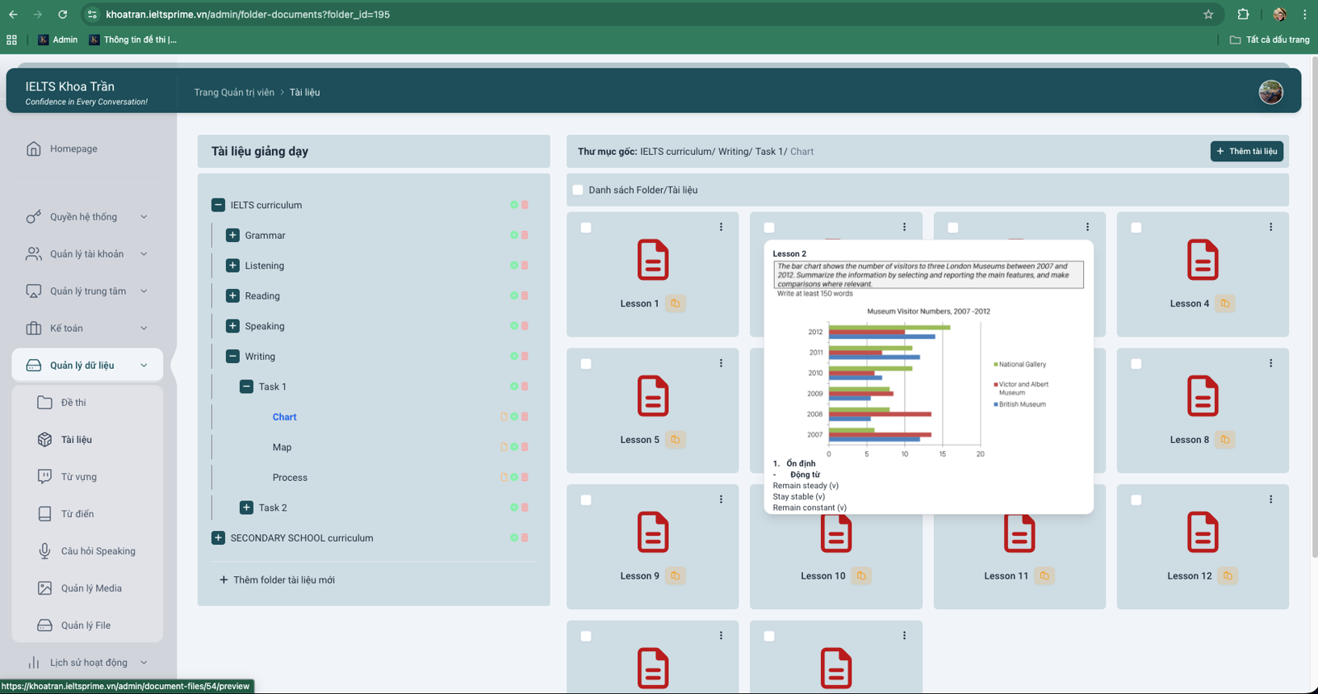Click the Thêm tài liệu button
Image resolution: width=1318 pixels, height=694 pixels.
[1246, 152]
